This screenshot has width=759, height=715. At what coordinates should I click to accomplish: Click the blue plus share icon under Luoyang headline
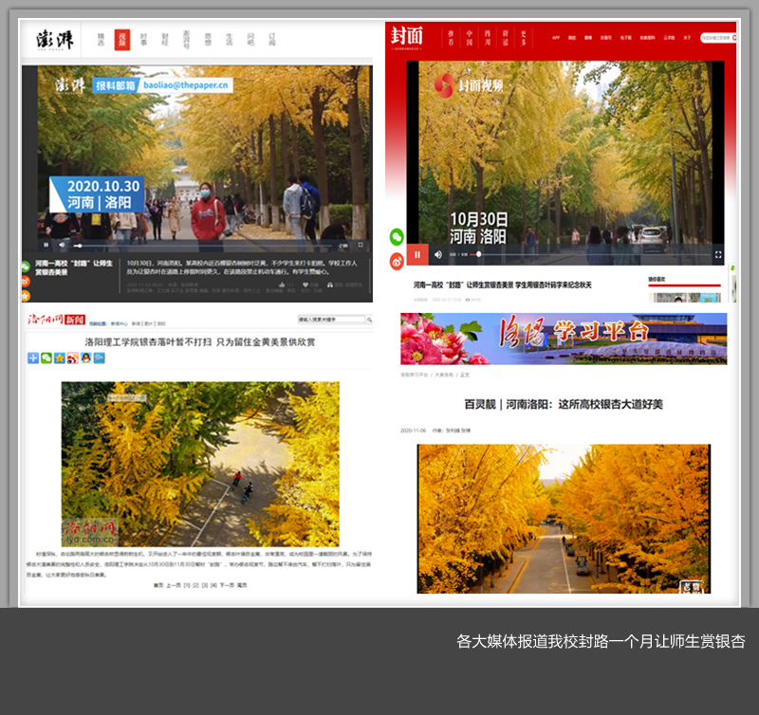point(33,357)
